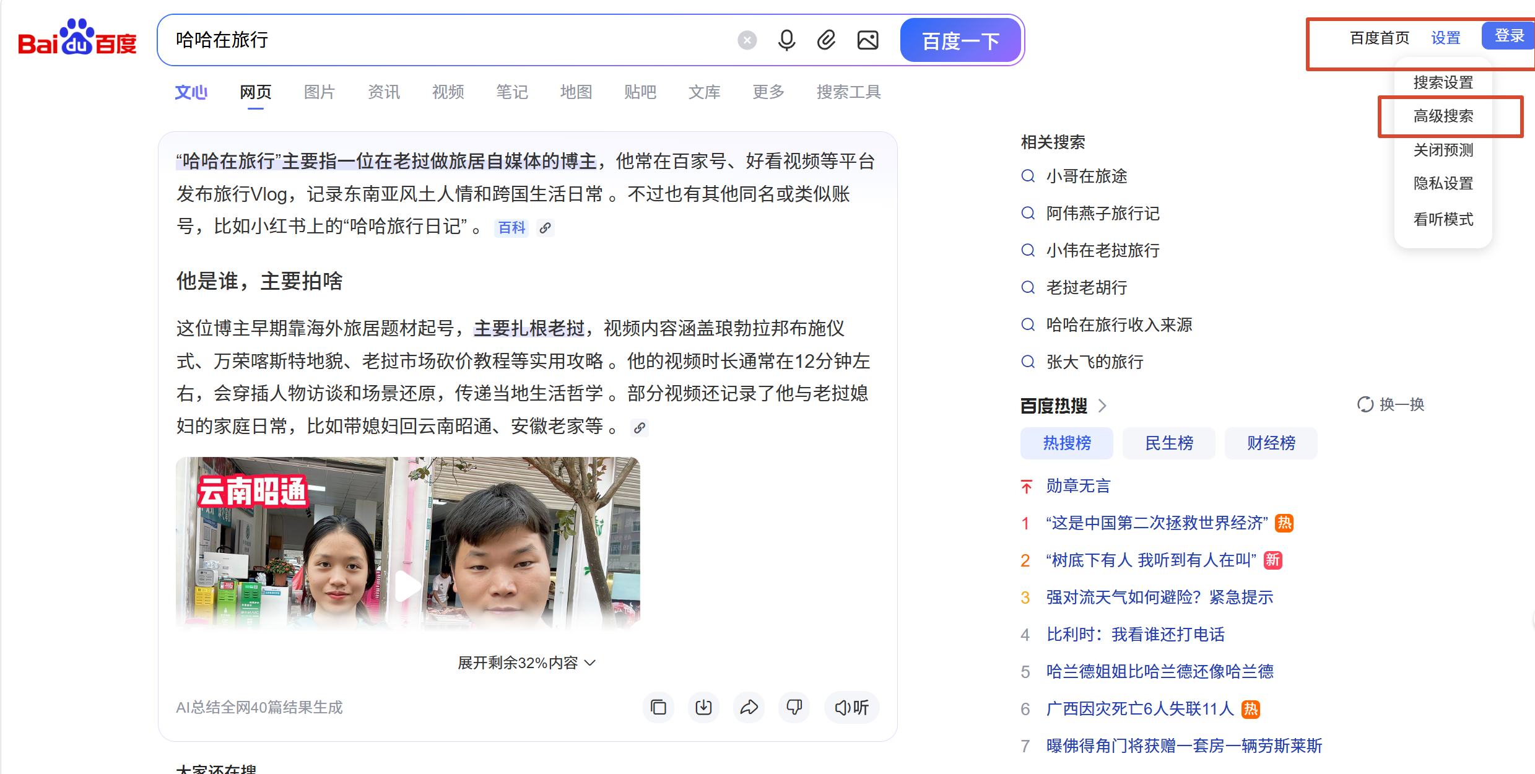Open hot topic 比利时：我看谁还打电话
Screen dimensions: 1535x774
click(x=1136, y=635)
